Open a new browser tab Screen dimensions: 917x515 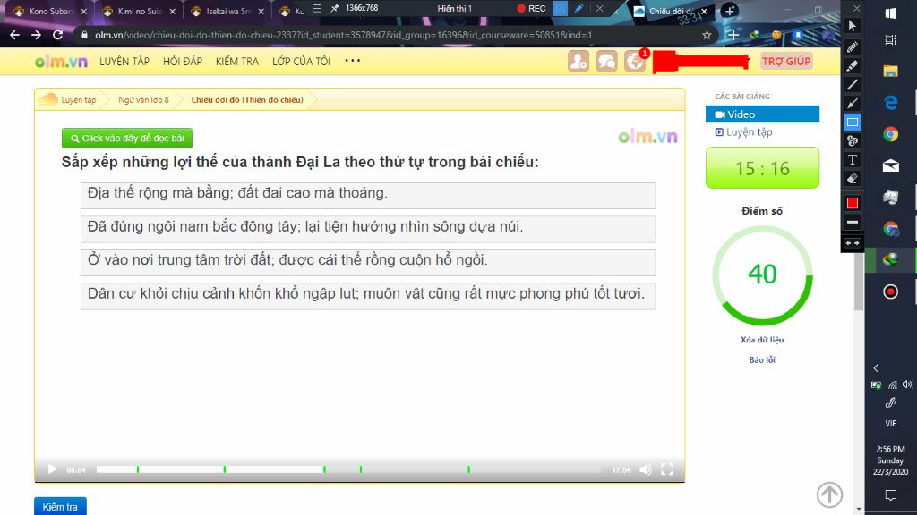[729, 11]
